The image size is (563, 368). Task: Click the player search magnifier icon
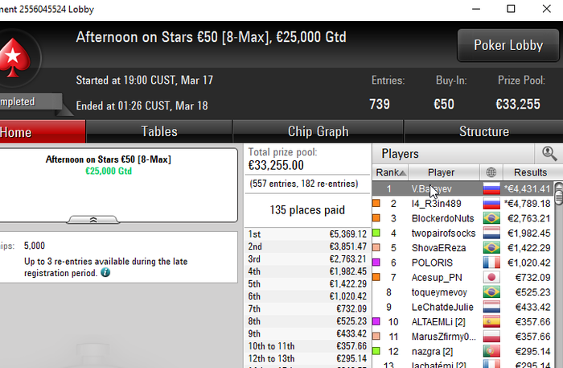549,154
